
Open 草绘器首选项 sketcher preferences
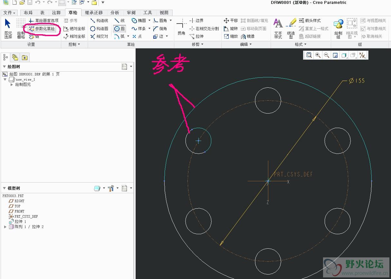[43, 21]
